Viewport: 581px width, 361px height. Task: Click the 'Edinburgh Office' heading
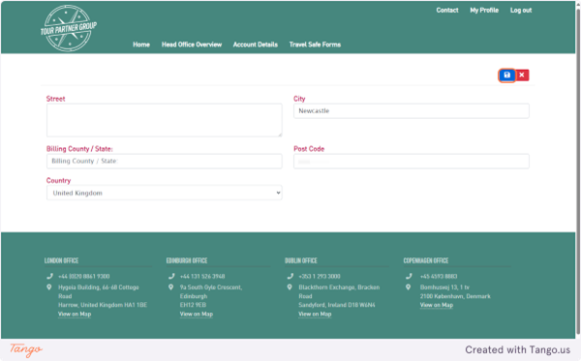(187, 260)
